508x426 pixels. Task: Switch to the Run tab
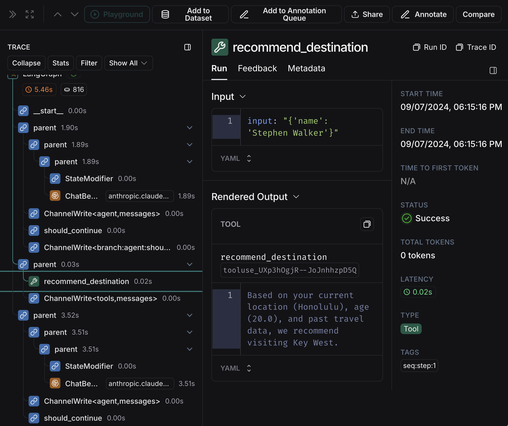219,68
